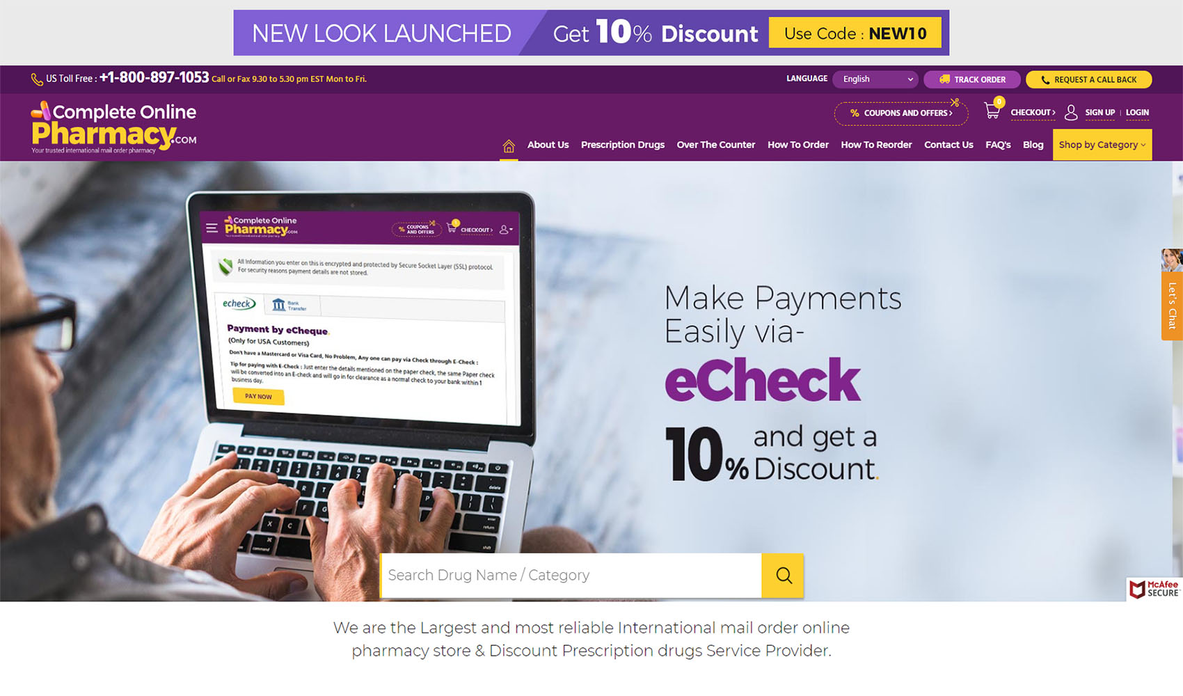
Task: Click the NEW10 discount banner
Action: tap(591, 33)
